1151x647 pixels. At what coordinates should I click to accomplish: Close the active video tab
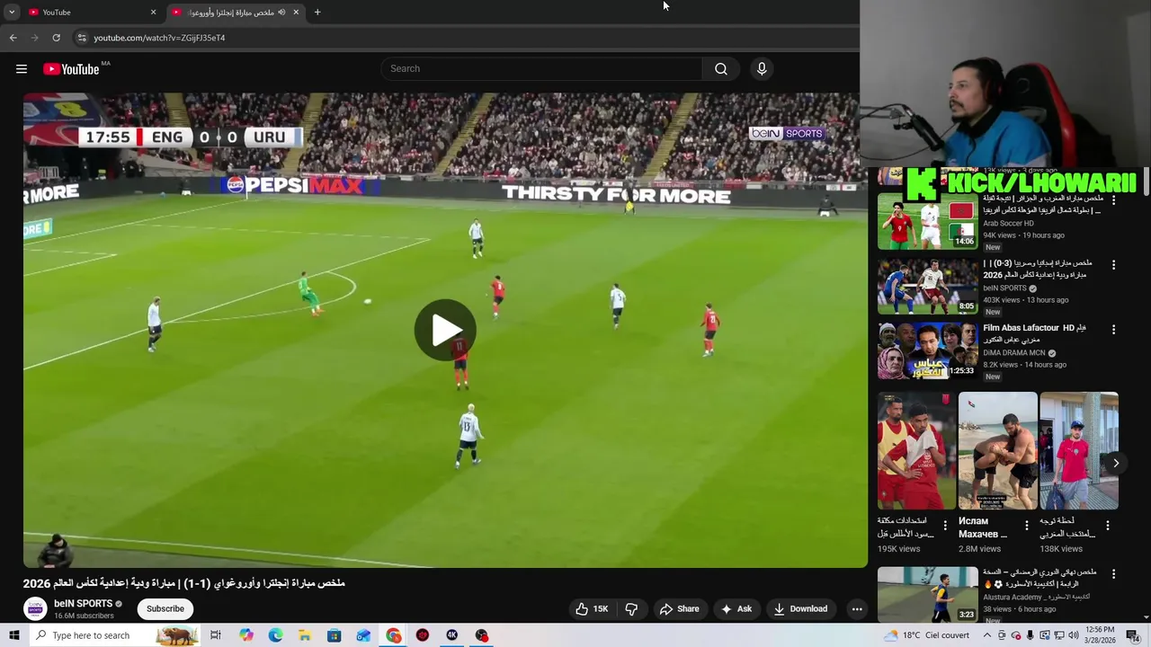click(x=296, y=13)
